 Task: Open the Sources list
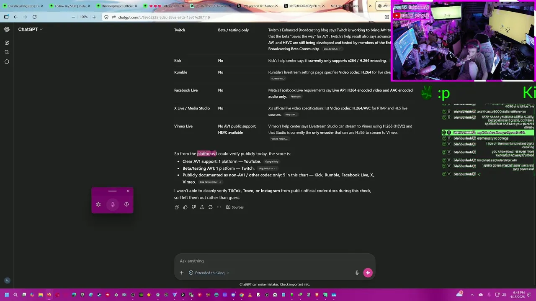point(234,207)
